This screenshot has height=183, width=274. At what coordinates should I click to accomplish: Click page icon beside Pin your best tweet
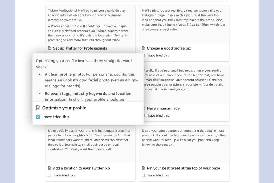(x=144, y=168)
